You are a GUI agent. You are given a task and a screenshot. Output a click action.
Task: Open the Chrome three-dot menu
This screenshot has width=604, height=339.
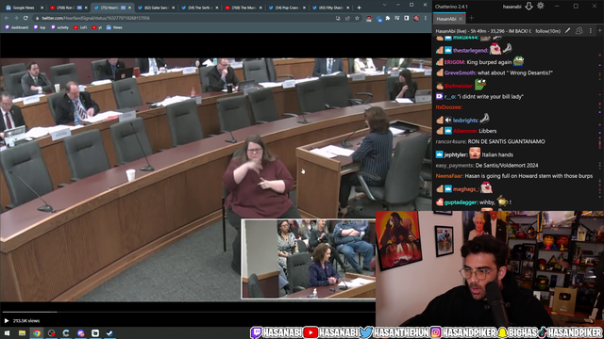pos(426,18)
